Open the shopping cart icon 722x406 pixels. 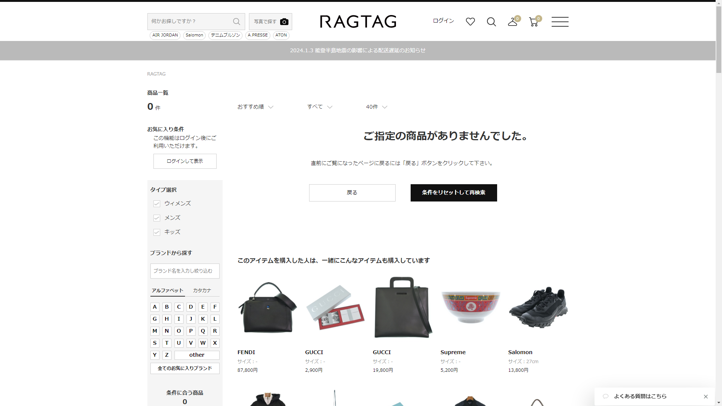pos(533,22)
